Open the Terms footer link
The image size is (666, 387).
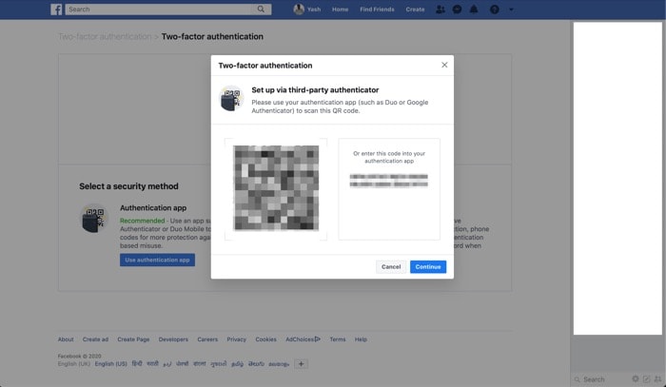338,339
